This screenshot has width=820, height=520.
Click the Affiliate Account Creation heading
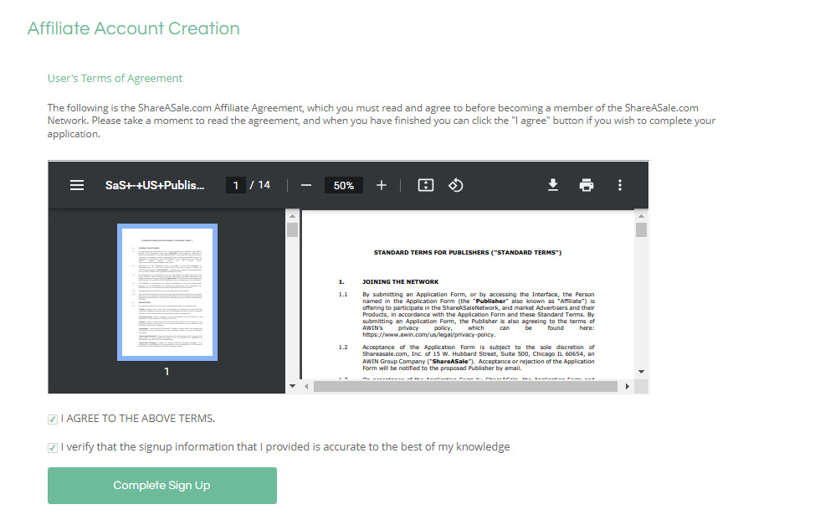[133, 28]
